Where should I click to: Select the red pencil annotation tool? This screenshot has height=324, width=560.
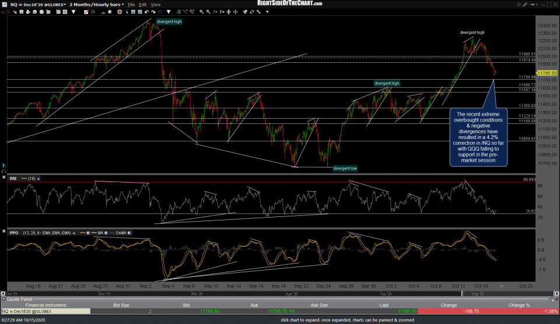coord(86,12)
